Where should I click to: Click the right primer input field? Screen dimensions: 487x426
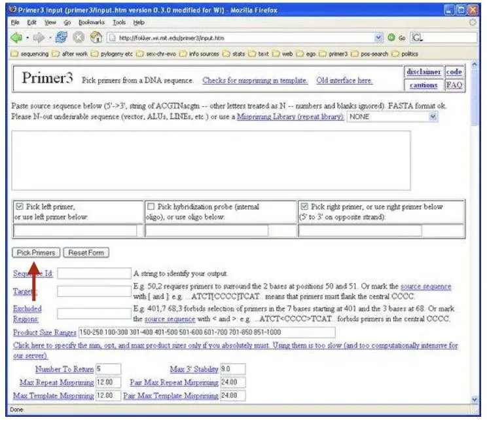tap(360, 231)
